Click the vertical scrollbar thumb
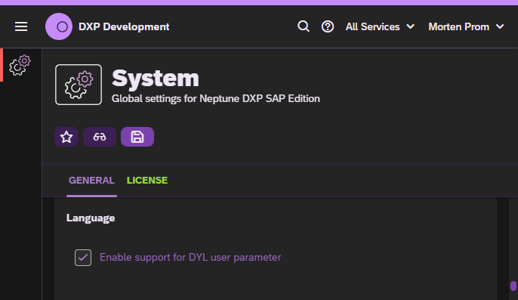The height and width of the screenshot is (300, 518). [513, 286]
